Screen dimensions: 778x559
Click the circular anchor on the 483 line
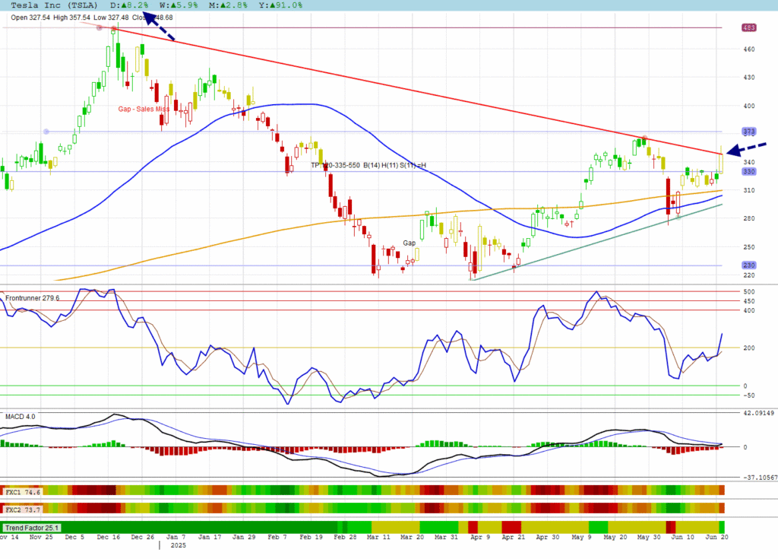point(100,28)
